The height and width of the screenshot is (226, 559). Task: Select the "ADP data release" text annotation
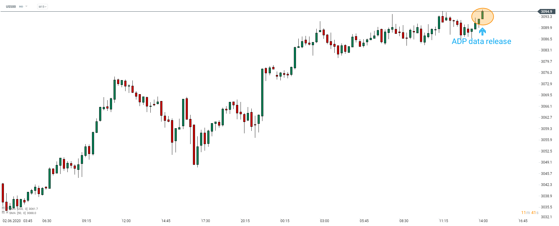click(x=481, y=41)
